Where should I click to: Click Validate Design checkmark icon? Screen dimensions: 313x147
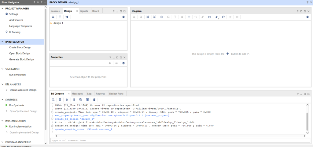(x=209, y=17)
